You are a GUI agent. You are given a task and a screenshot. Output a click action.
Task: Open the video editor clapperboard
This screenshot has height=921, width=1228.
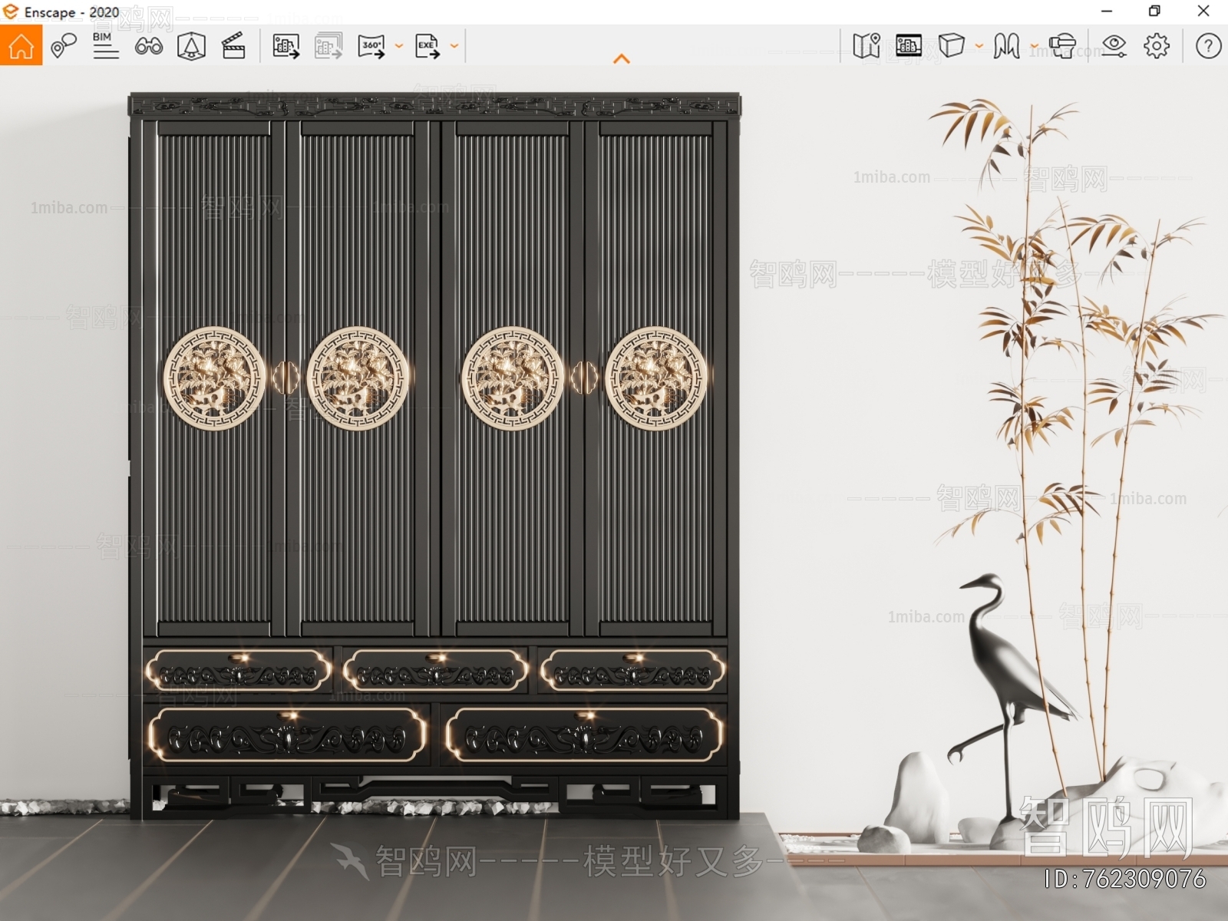pyautogui.click(x=233, y=46)
